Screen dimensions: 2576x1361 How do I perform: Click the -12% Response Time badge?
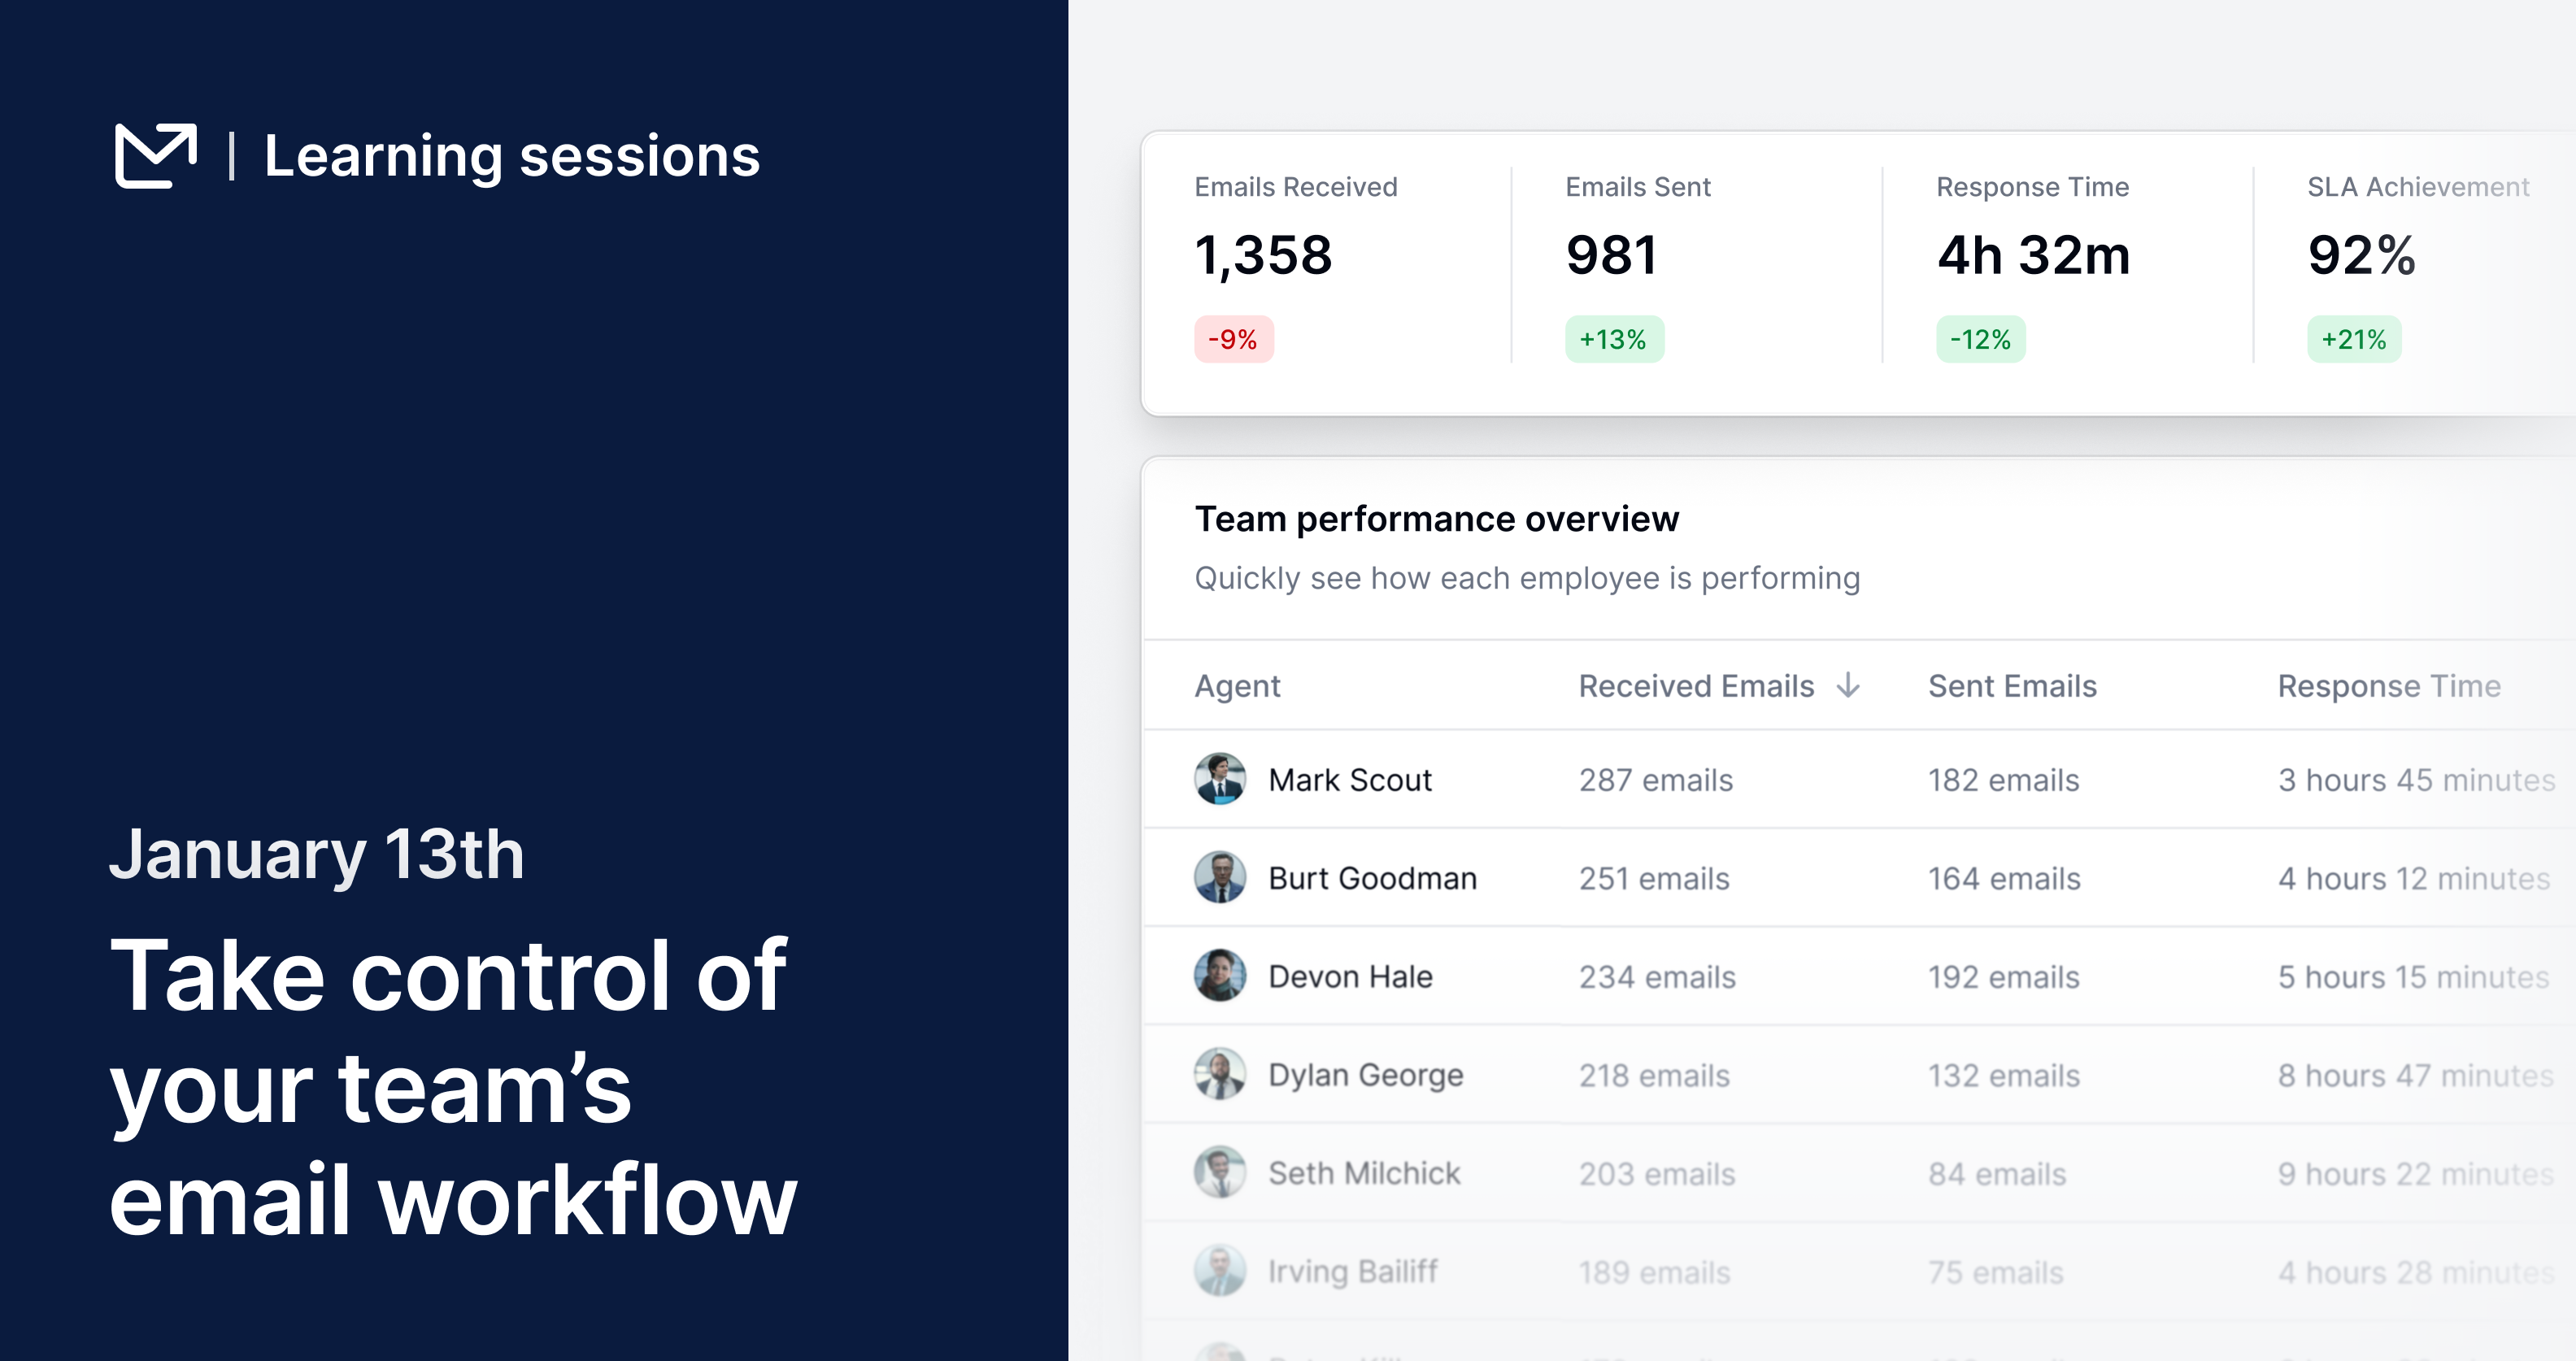pos(1980,339)
